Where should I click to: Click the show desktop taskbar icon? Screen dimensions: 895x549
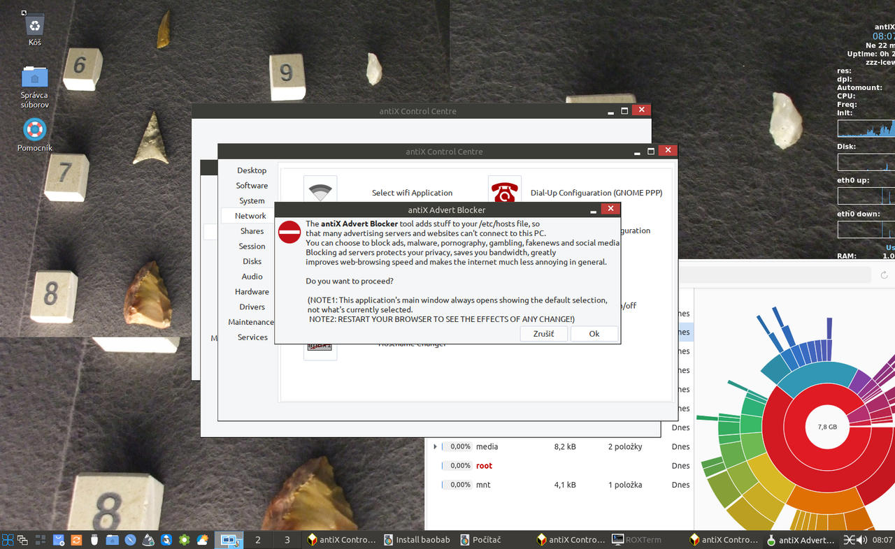coord(23,540)
